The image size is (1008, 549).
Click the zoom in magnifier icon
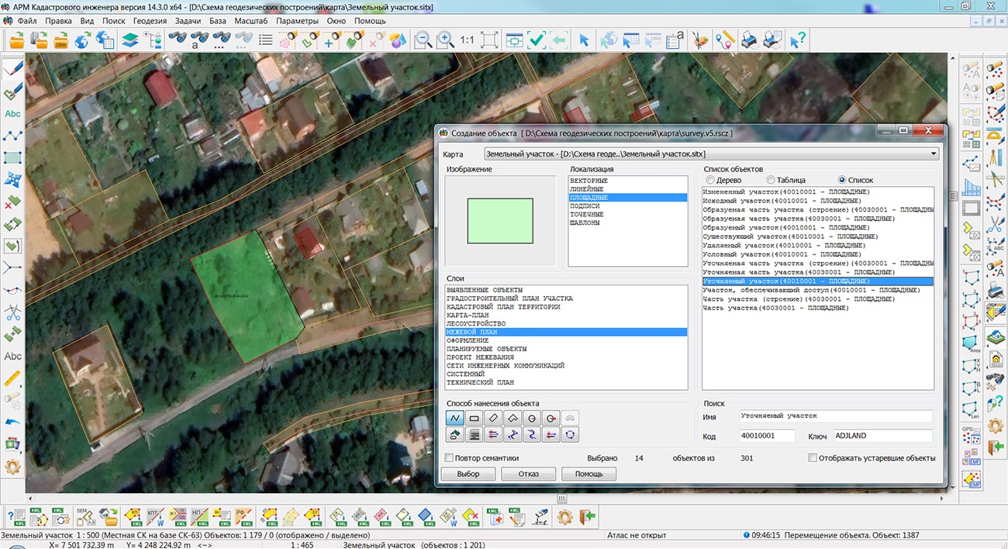pos(445,40)
